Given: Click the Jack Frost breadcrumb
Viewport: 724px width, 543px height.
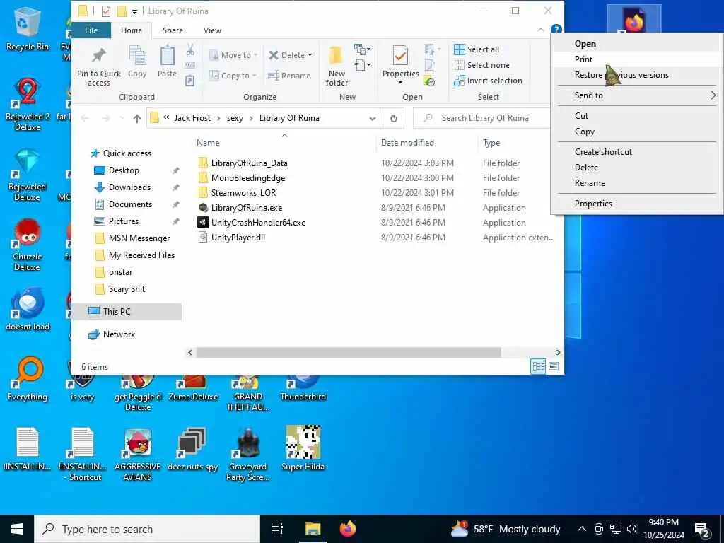Looking at the screenshot, I should point(192,118).
